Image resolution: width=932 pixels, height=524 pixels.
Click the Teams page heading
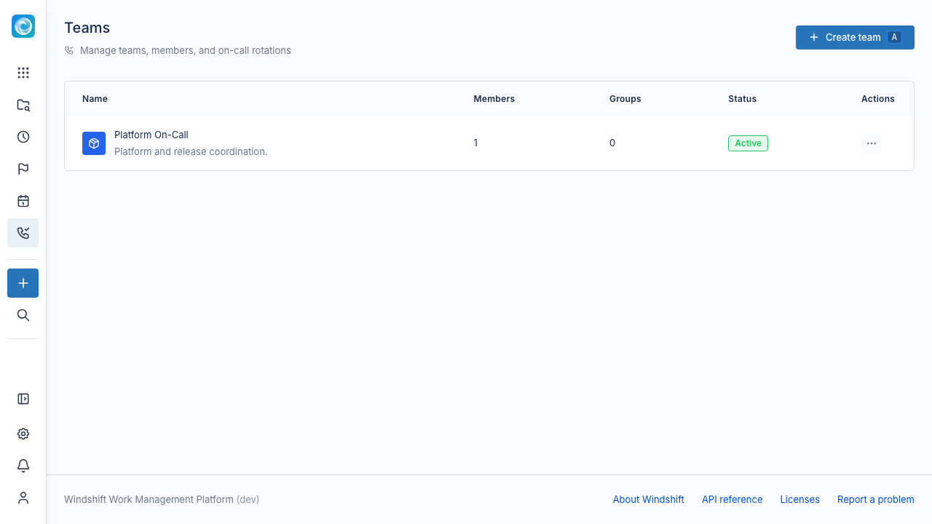(x=87, y=28)
